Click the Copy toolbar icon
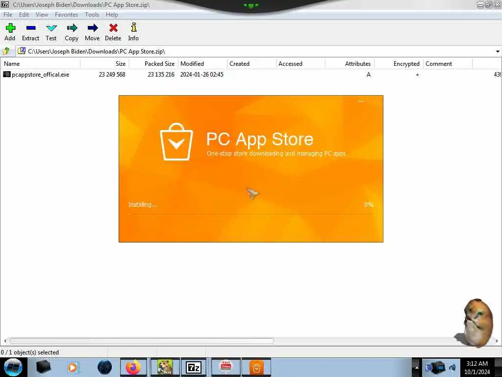 click(x=72, y=28)
